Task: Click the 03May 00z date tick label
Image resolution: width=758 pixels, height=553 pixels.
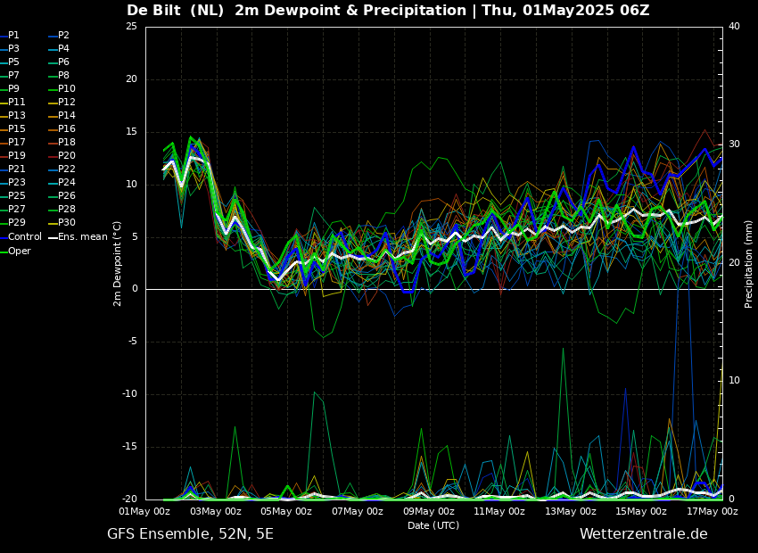Action: click(x=217, y=511)
